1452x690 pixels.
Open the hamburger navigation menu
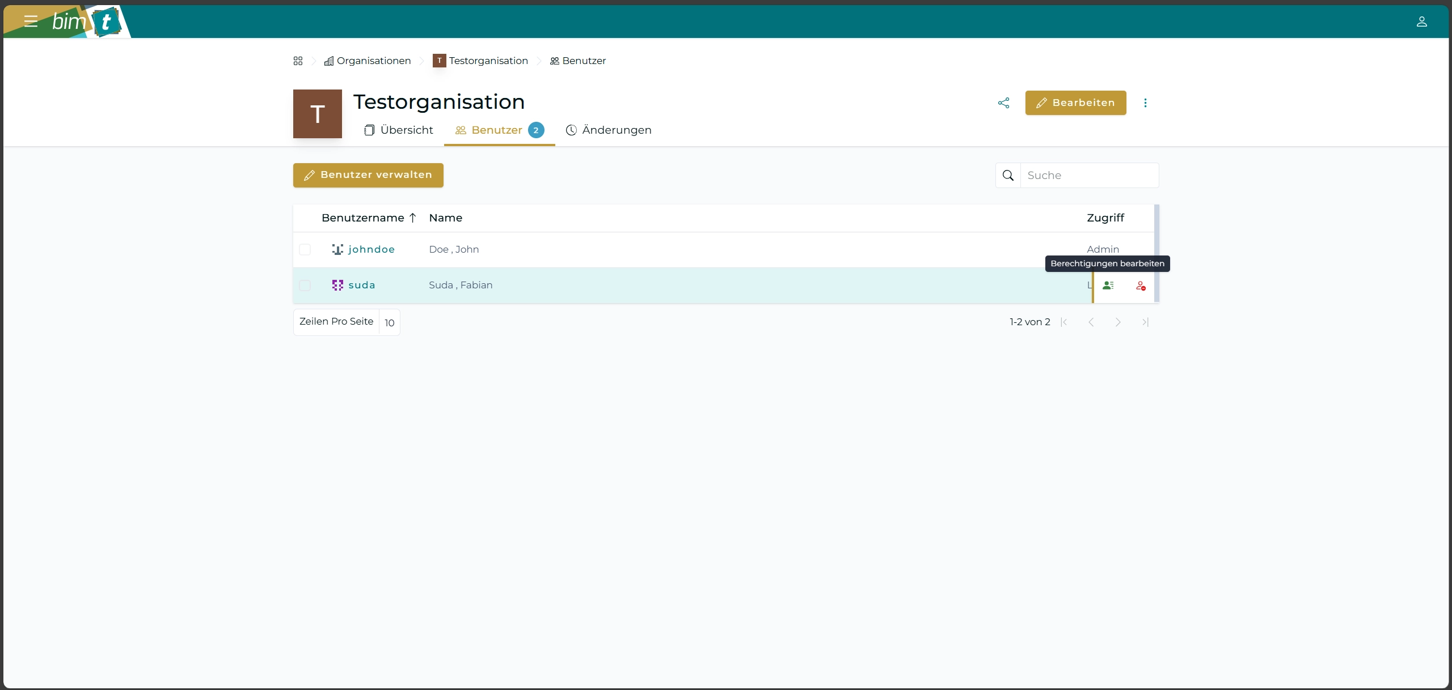pyautogui.click(x=31, y=22)
